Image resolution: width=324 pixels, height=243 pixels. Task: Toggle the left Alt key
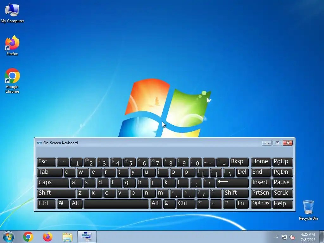[x=76, y=204]
